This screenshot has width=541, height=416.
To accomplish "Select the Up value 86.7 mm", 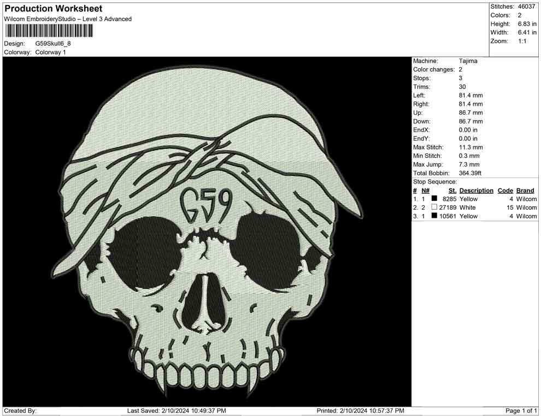I will click(471, 112).
